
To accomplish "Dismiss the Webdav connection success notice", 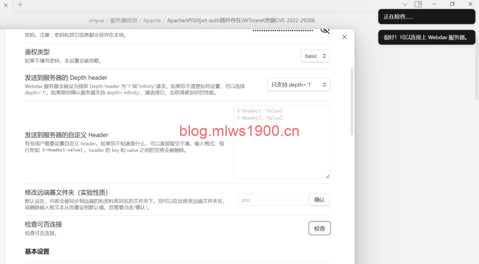I will [x=425, y=37].
